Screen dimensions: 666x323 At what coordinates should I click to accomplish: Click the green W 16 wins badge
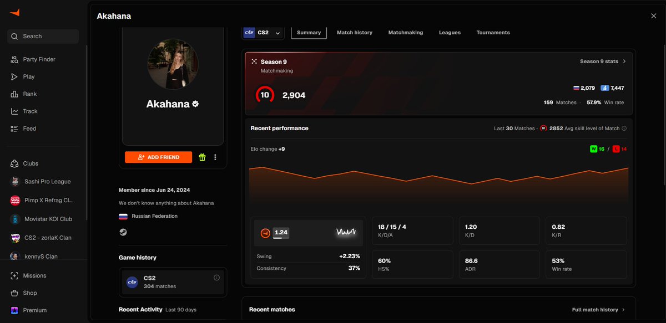(x=598, y=149)
